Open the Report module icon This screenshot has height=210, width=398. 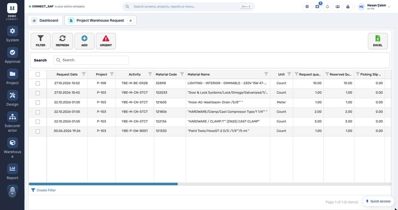point(12,169)
